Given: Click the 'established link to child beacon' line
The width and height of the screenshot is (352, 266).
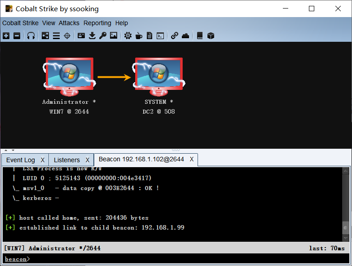Looking at the screenshot, I should pyautogui.click(x=95, y=227).
